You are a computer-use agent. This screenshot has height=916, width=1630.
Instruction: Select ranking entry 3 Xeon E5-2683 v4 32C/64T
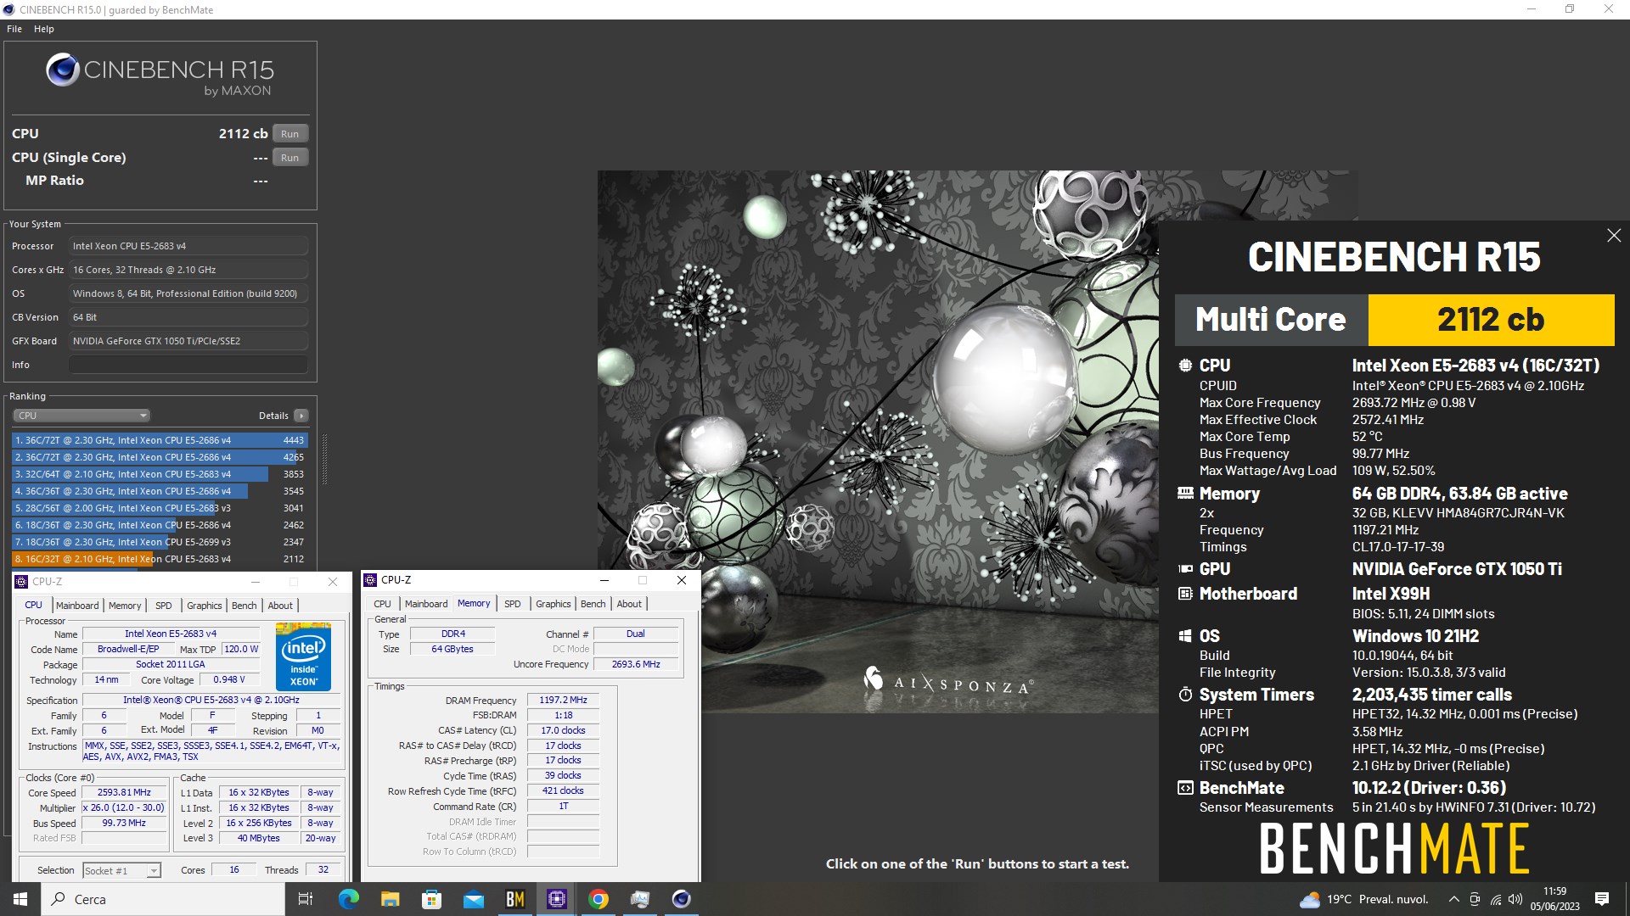[x=160, y=474]
